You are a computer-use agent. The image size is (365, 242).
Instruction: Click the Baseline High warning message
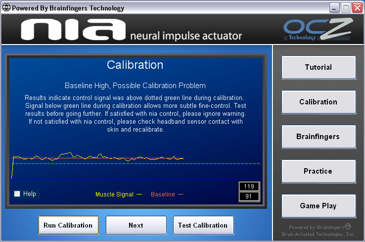tap(135, 86)
